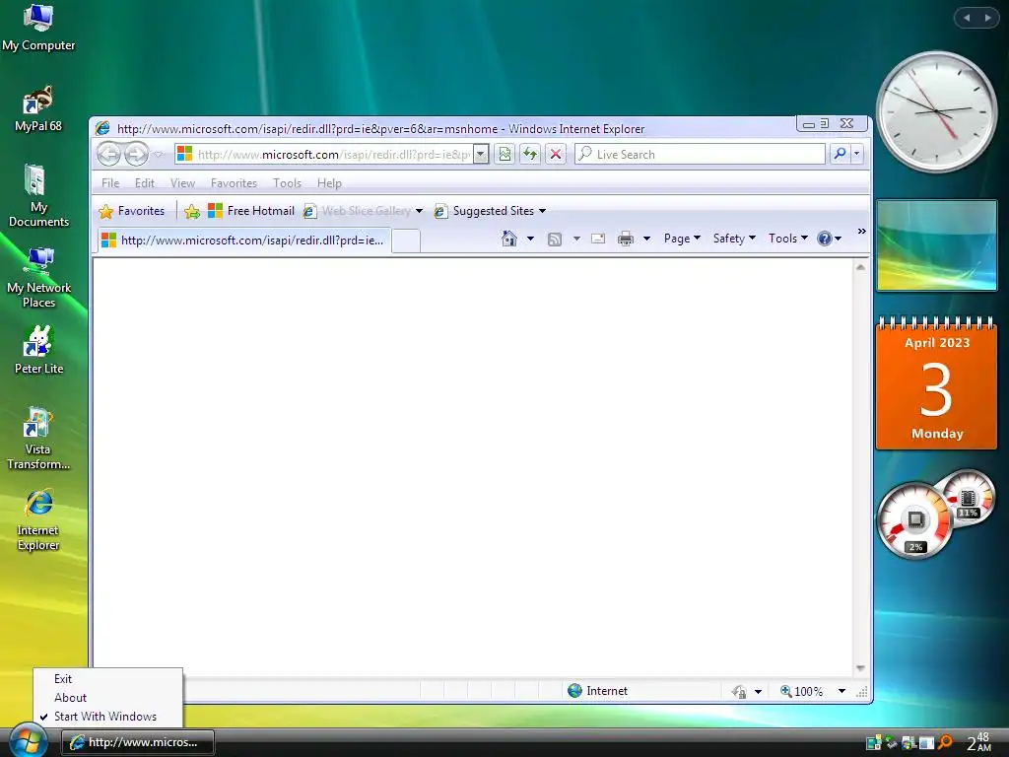Open the Print options dropdown arrow
Image resolution: width=1009 pixels, height=757 pixels.
point(646,239)
